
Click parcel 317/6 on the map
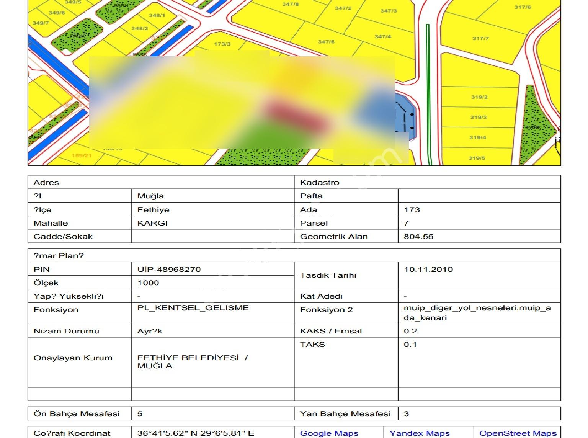[x=523, y=7]
